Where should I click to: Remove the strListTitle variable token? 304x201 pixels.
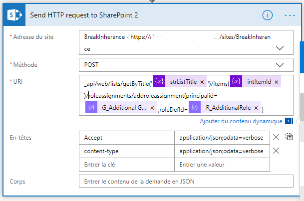point(202,82)
